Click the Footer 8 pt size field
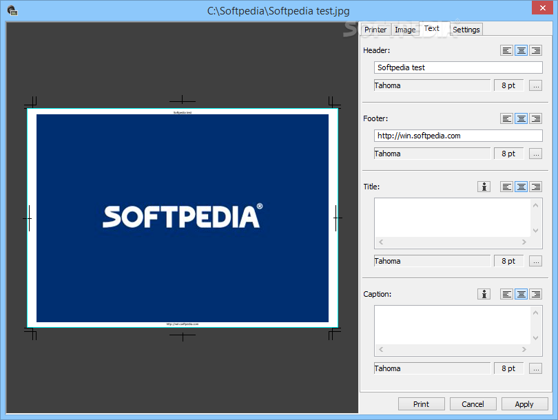The width and height of the screenshot is (558, 420). [x=509, y=154]
